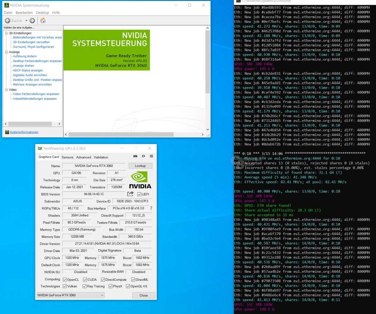Open Surround, PhysX konfigurieren
This screenshot has width=376, height=314.
(34, 47)
